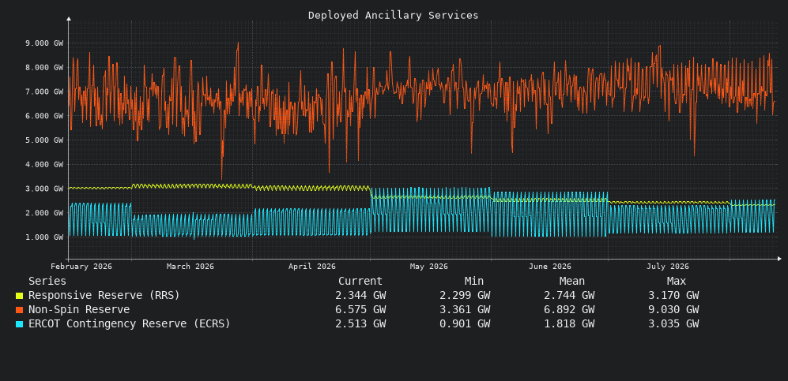This screenshot has width=788, height=381.
Task: Click the April 2026 axis label
Action: pyautogui.click(x=311, y=266)
